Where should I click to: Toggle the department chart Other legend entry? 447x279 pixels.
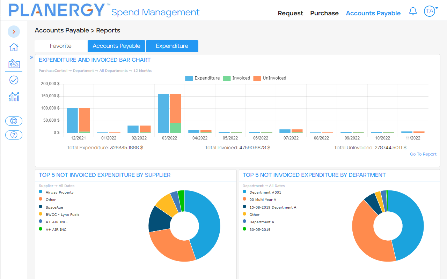coord(251,214)
